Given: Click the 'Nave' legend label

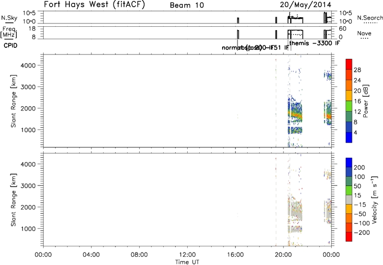Looking at the screenshot, I should pos(364,33).
